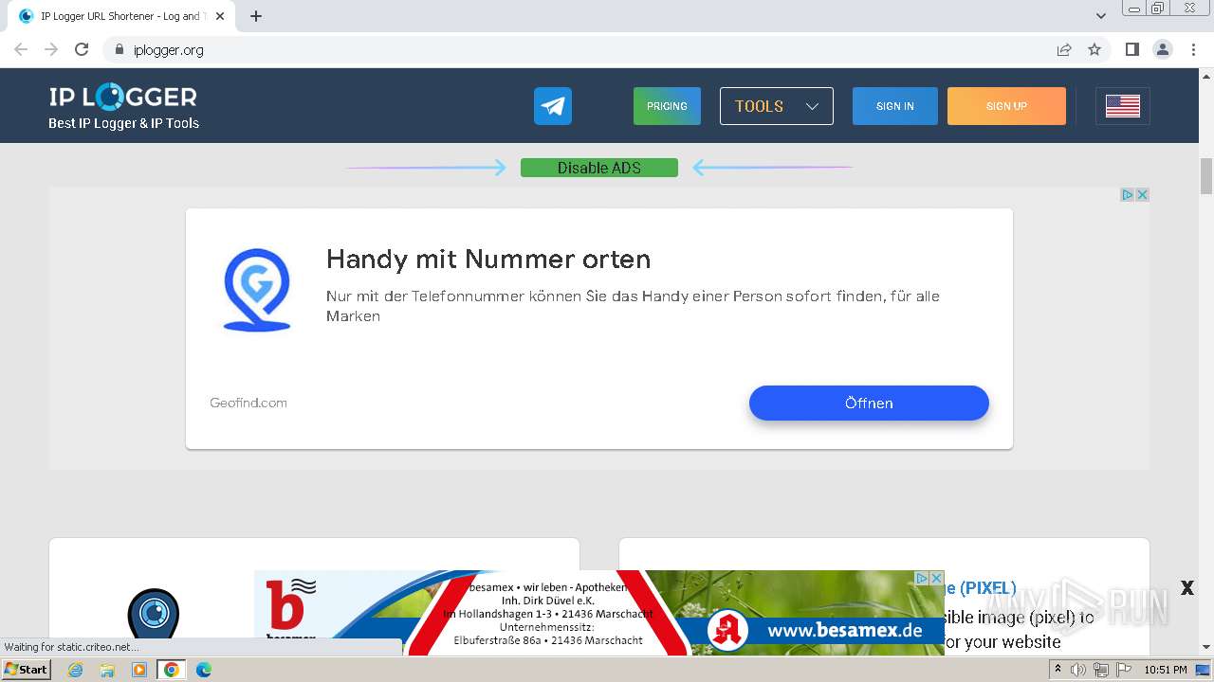Screen dimensions: 1214x682
Task: Click the network tray icon
Action: [1100, 670]
